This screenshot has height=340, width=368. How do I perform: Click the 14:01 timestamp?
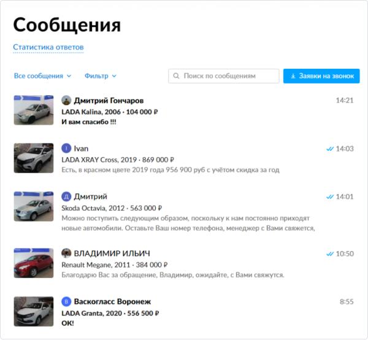[x=345, y=196]
